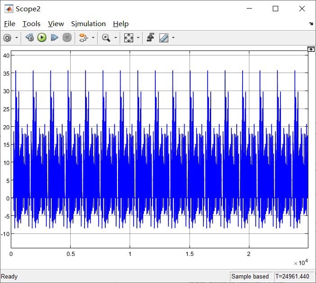Click the maximize axes icon above the plot

click(311, 49)
